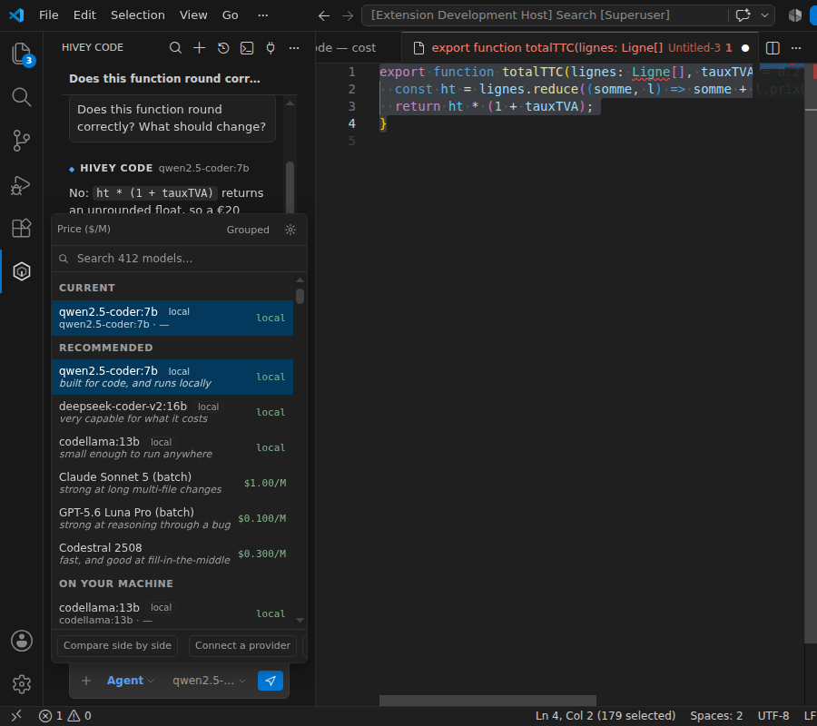Click Ln 4, Col 2 in status bar

click(x=605, y=716)
